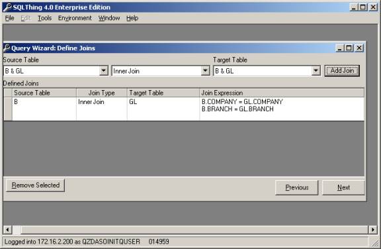Viewport: 381px width, 249px height.
Task: Go back with the Previous button
Action: tap(297, 187)
